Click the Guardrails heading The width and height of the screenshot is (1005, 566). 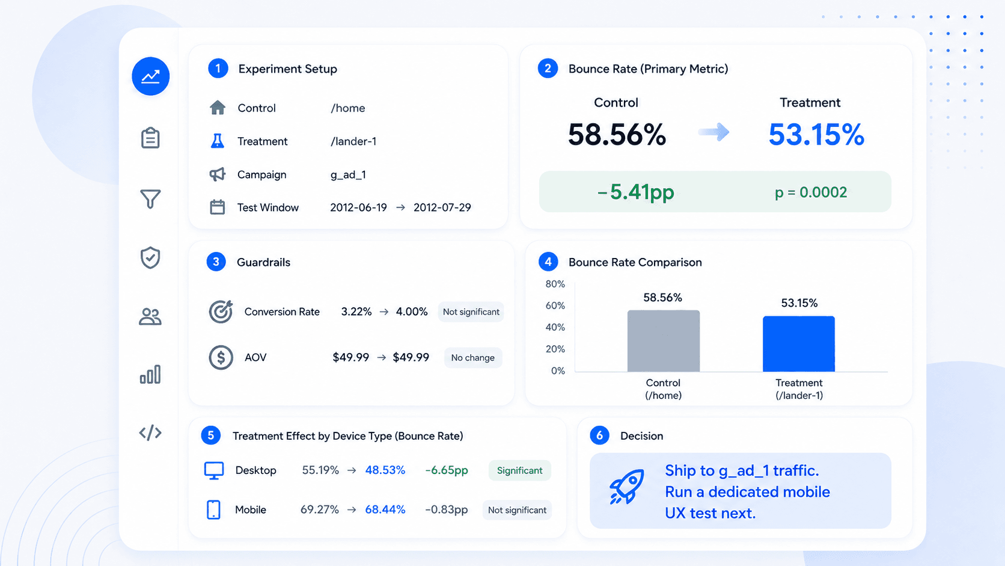pos(263,262)
